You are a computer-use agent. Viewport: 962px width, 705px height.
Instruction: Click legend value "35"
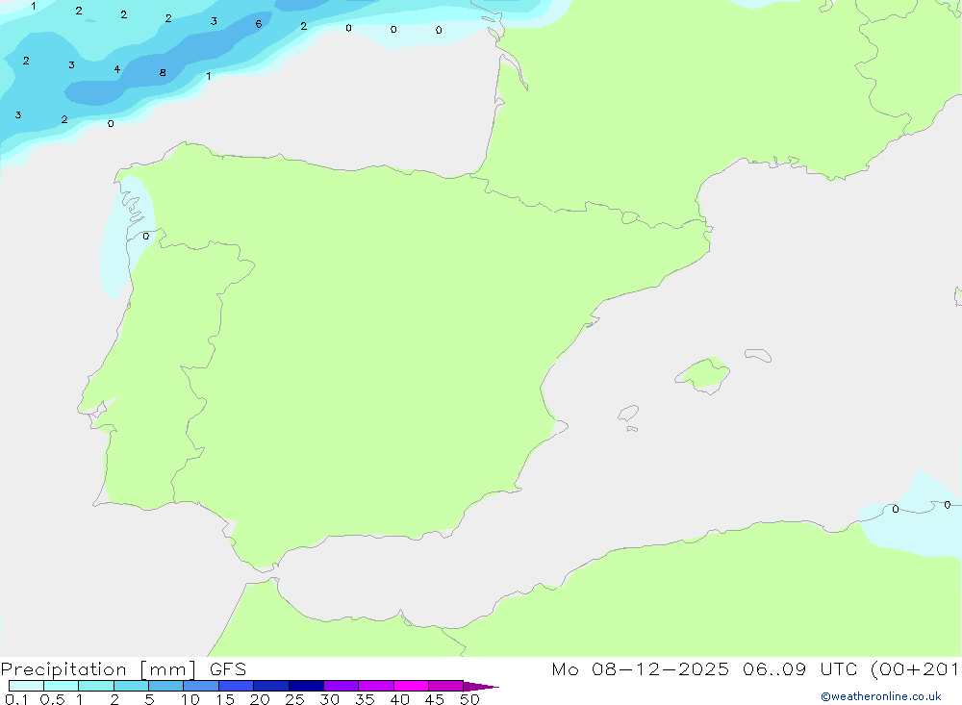coord(365,699)
